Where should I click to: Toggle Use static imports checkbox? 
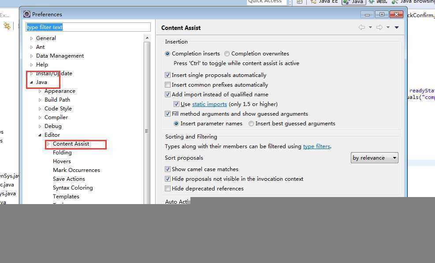[176, 104]
